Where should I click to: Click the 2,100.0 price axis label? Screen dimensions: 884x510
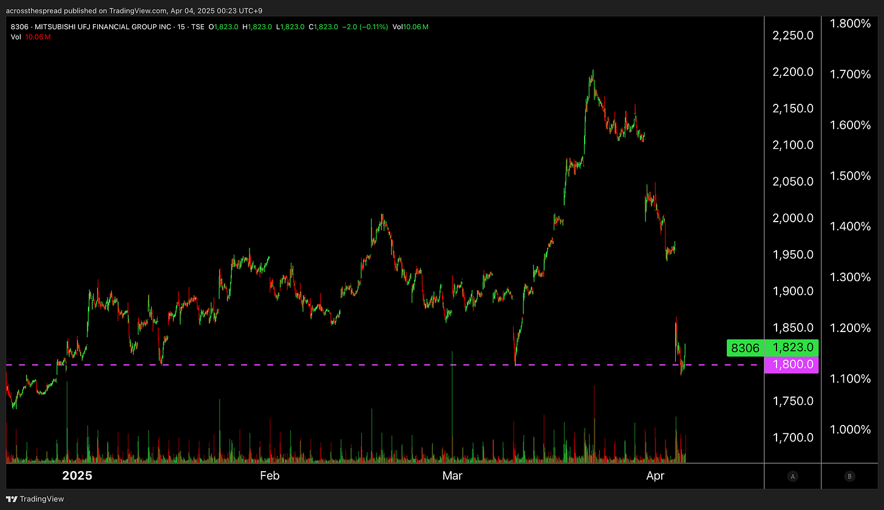(x=793, y=144)
